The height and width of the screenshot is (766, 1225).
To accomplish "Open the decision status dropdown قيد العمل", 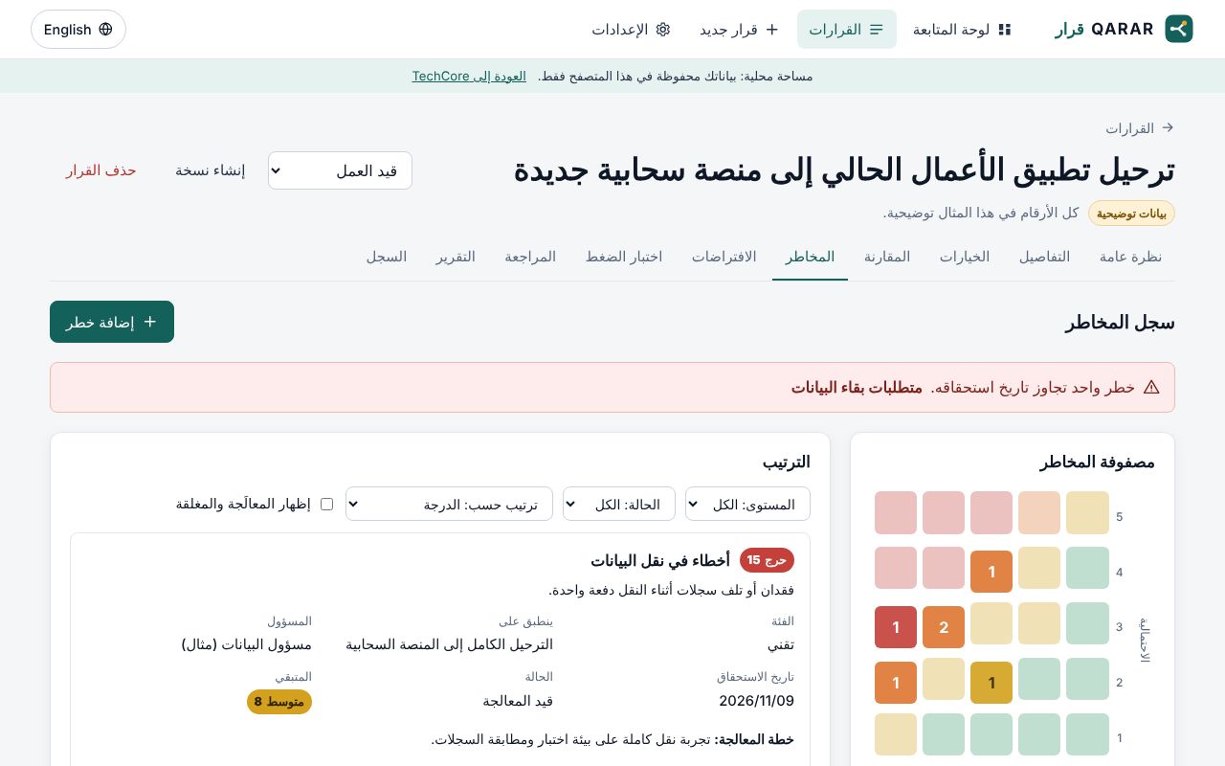I will [340, 170].
